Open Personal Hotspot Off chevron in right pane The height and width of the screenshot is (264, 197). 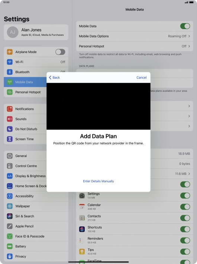pos(189,46)
